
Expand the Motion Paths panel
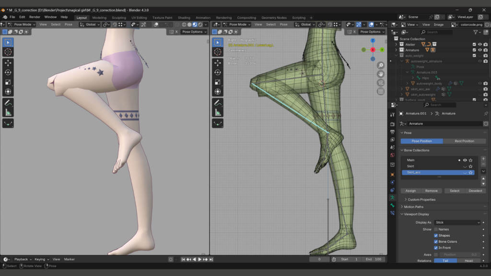[414, 207]
